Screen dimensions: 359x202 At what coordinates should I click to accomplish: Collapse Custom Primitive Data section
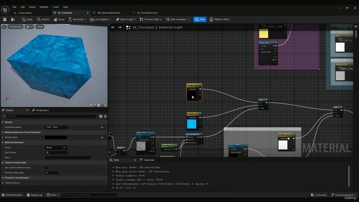[3, 163]
